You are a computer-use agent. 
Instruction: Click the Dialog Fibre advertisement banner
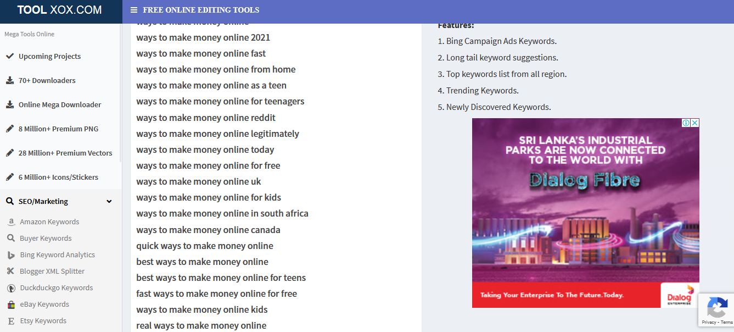click(x=586, y=213)
